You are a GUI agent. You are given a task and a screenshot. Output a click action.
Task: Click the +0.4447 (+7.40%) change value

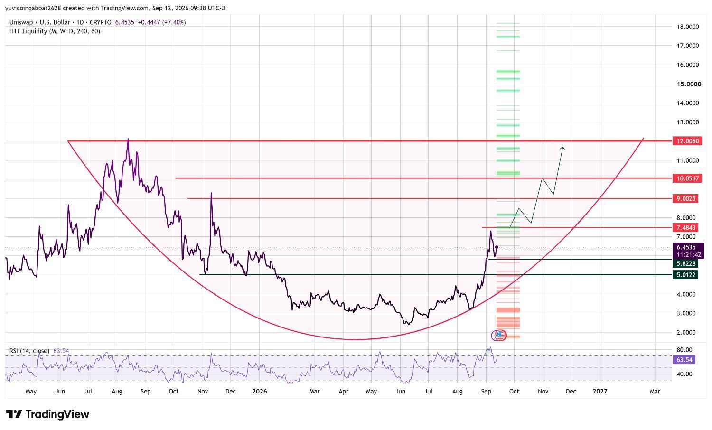[x=162, y=22]
